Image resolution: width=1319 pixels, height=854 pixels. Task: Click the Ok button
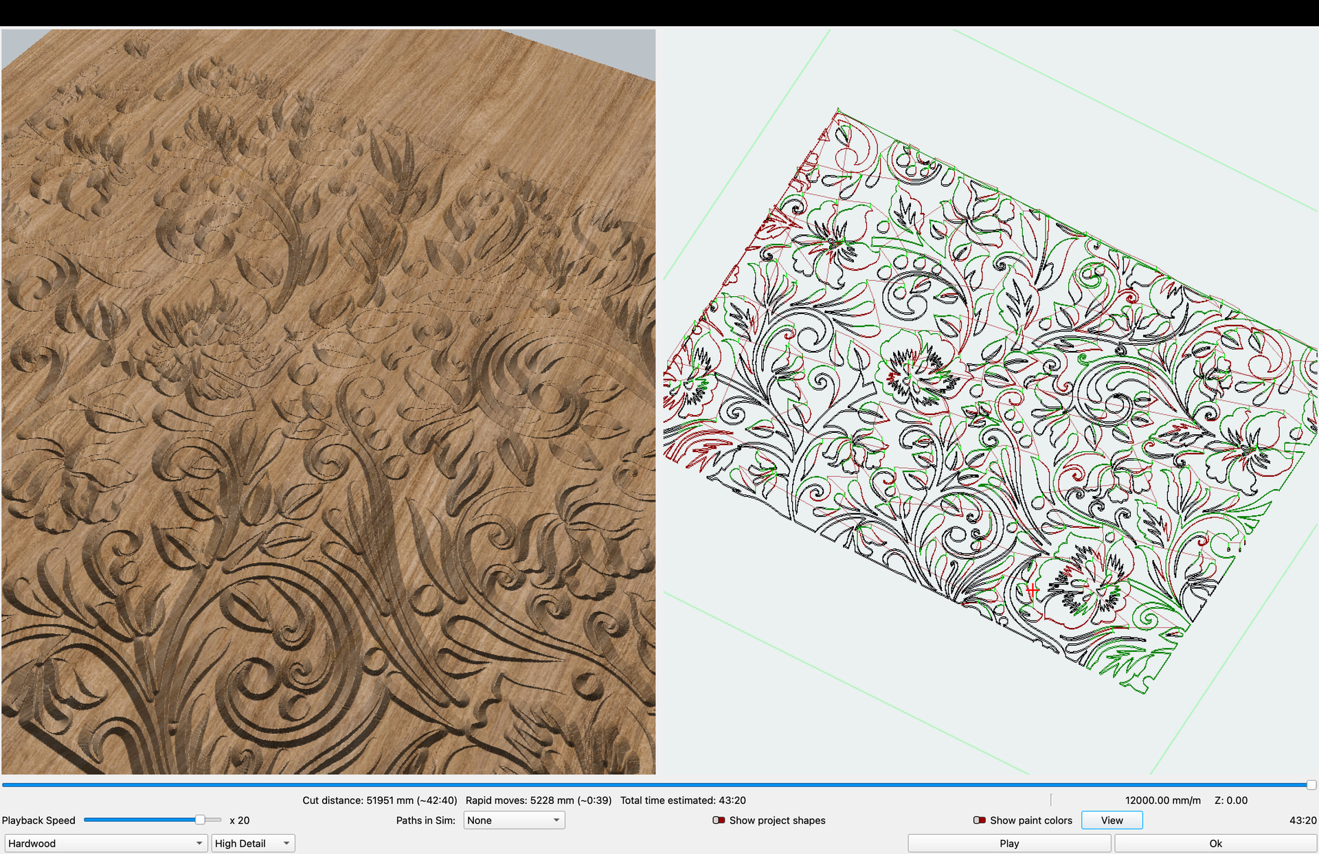[x=1215, y=843]
